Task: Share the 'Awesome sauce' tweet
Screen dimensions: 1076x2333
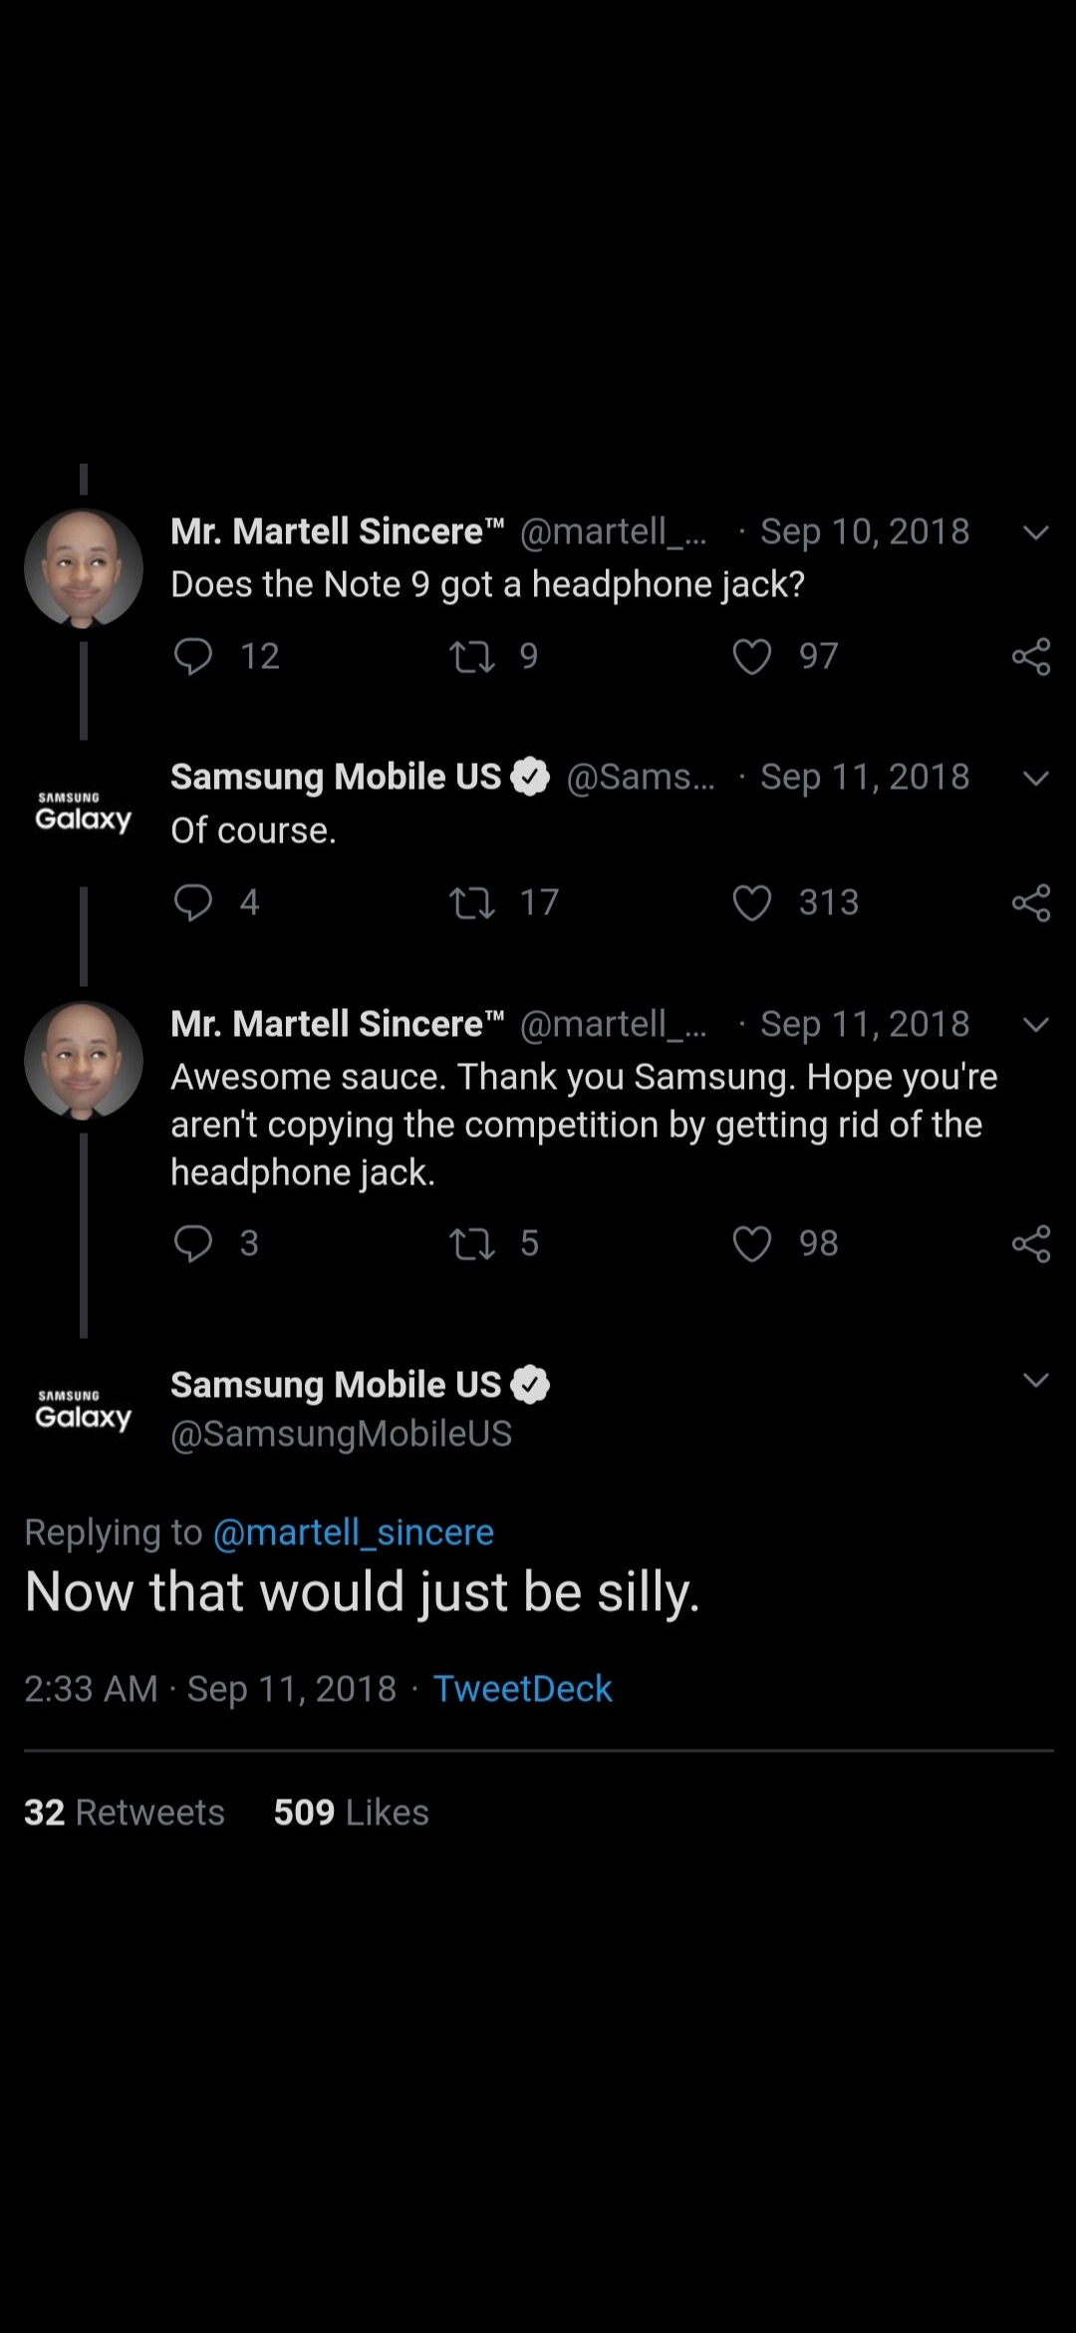Action: [x=1033, y=1242]
